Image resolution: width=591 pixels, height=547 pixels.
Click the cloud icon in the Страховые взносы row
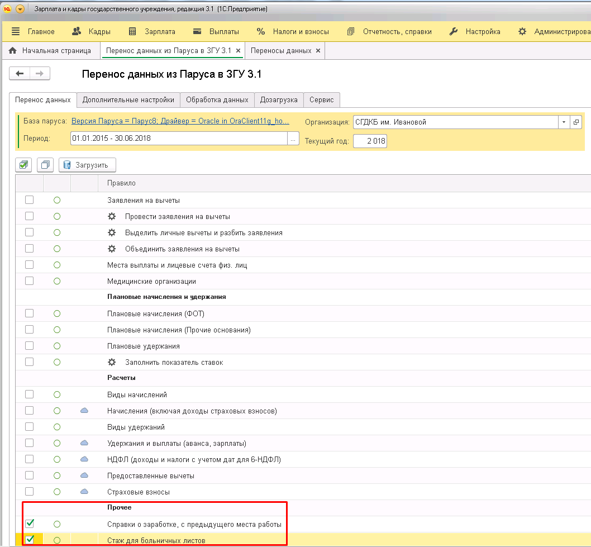tap(84, 492)
